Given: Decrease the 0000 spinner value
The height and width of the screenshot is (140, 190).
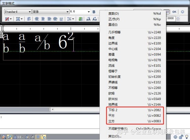Looking at the screenshot, I should pyautogui.click(x=178, y=20).
